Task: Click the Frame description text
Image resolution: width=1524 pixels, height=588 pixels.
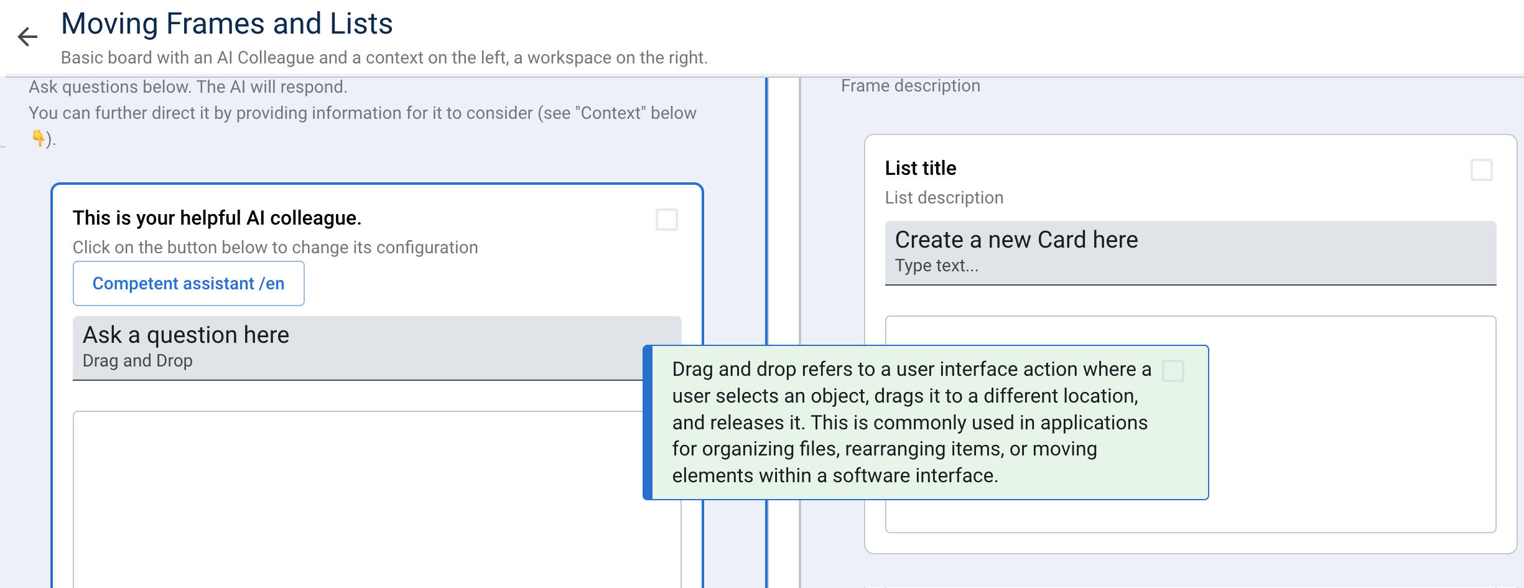Action: [910, 86]
